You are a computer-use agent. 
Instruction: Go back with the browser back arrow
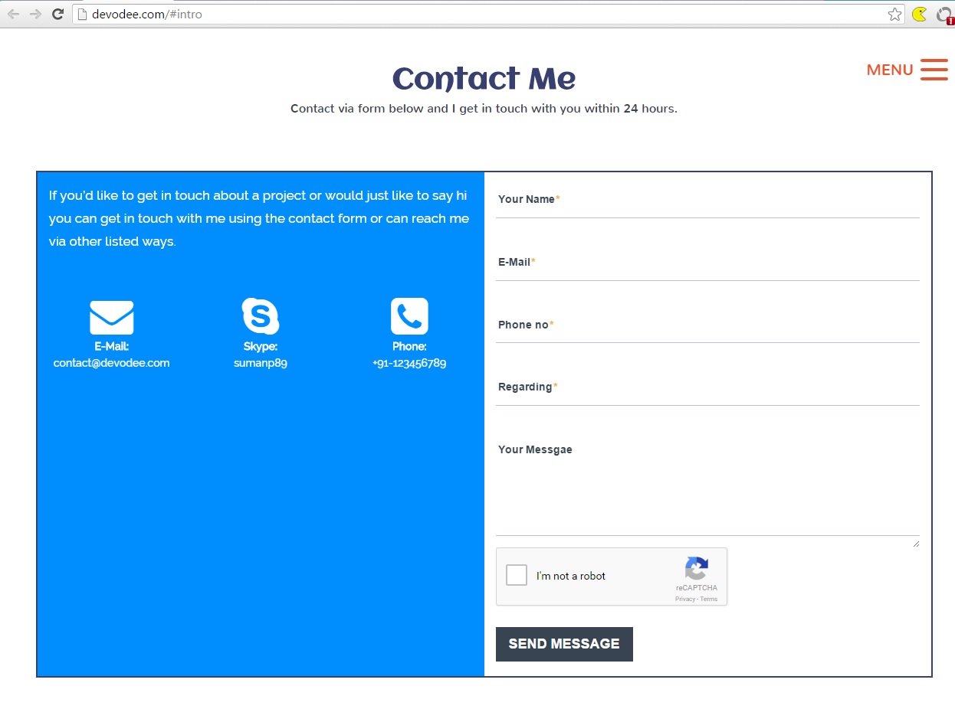[x=13, y=14]
